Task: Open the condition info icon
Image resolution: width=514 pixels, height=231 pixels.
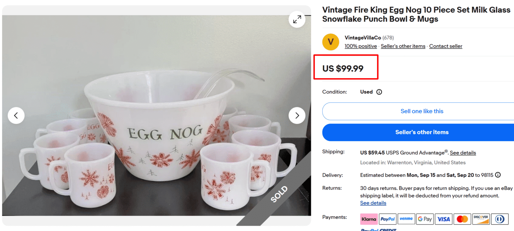Action: (x=379, y=92)
